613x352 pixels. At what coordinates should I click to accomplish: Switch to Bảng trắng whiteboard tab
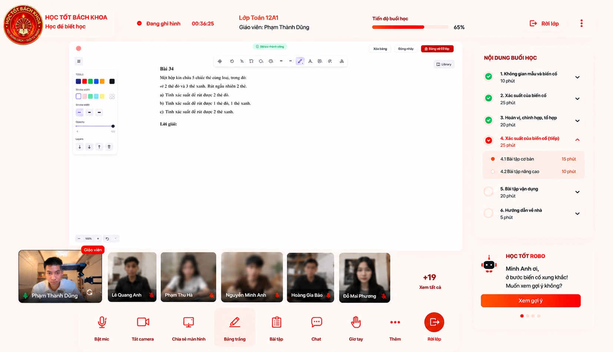pos(234,328)
